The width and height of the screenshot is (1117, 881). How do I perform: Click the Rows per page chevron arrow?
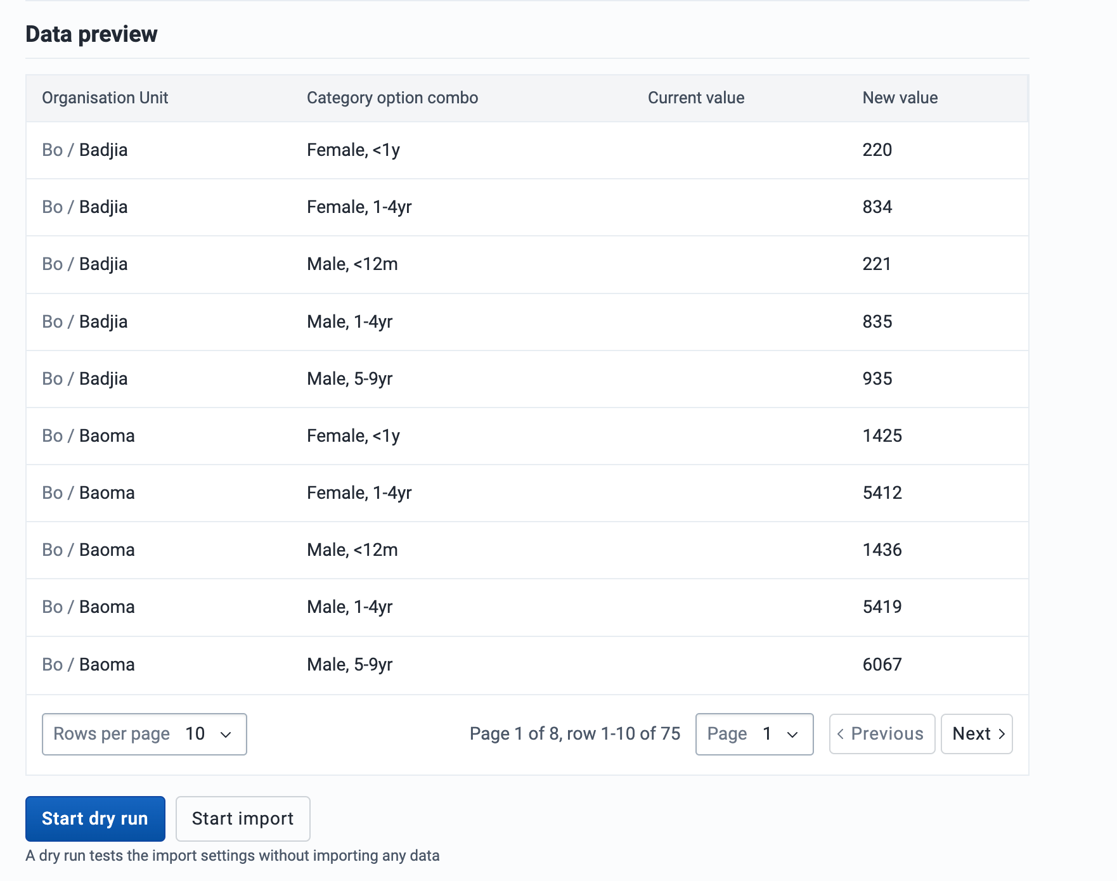pos(226,735)
